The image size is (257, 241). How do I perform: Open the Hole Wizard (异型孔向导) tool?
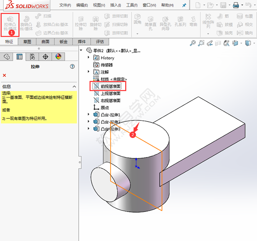[x=165, y=24]
